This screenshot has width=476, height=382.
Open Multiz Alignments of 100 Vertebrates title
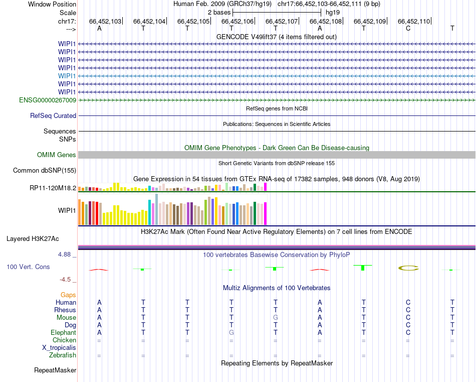click(x=277, y=288)
